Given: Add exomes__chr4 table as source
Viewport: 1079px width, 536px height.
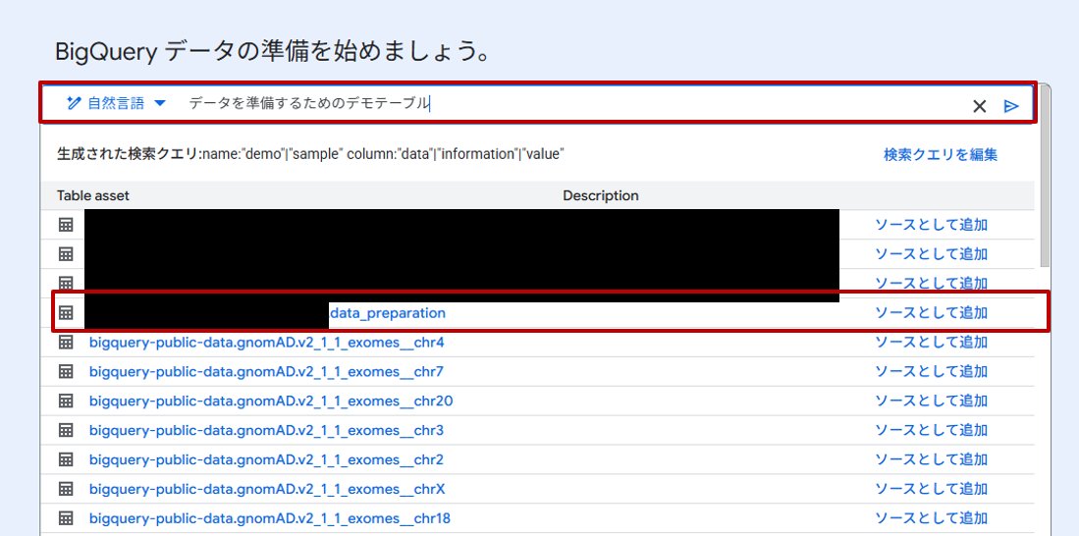Looking at the screenshot, I should pos(931,342).
